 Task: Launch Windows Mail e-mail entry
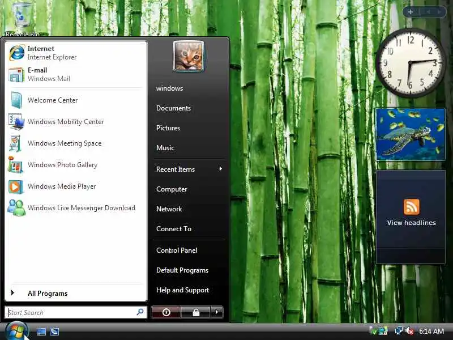tap(76, 74)
